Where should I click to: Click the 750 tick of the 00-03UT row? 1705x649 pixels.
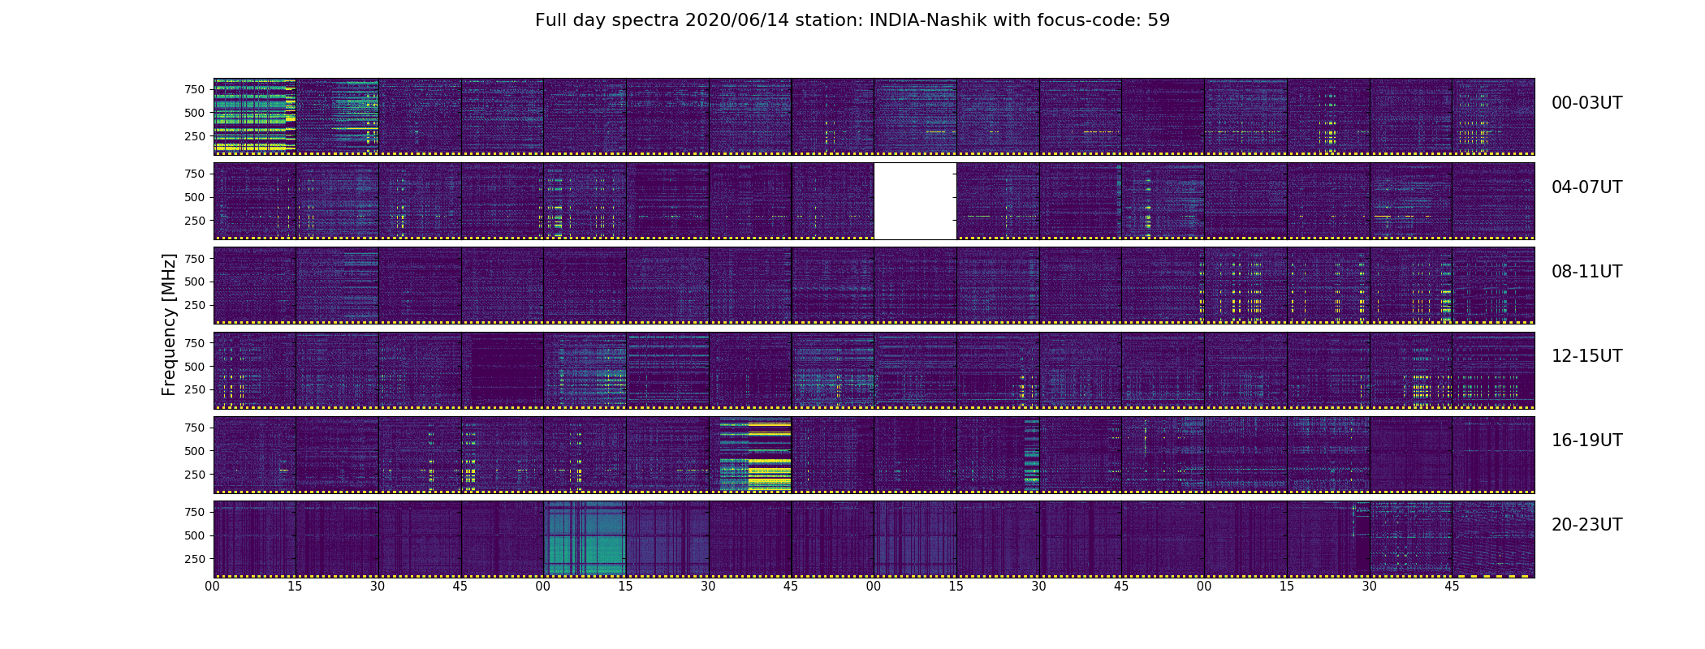195,89
